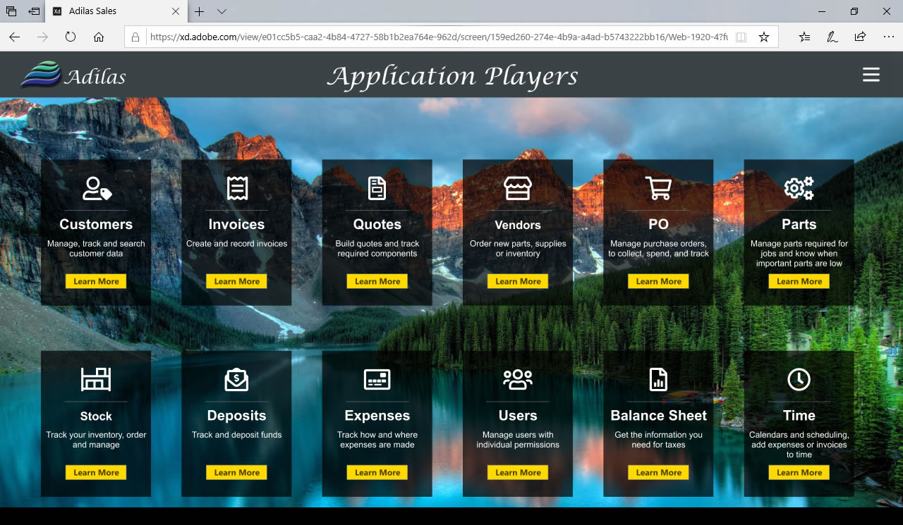Click the browser address bar
Screen dimensions: 903x525
click(437, 37)
